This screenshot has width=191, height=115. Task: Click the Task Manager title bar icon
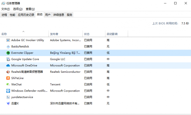pos(3,4)
